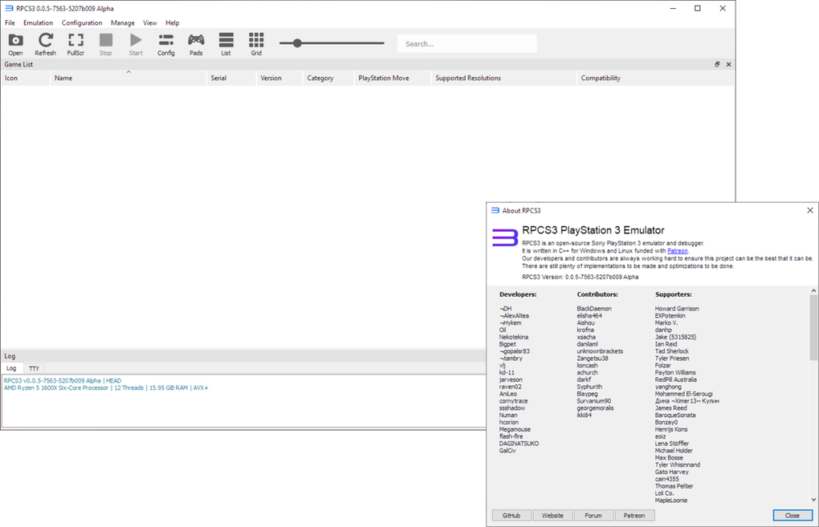Click the Start emulation icon
This screenshot has height=527, width=819.
click(x=136, y=44)
